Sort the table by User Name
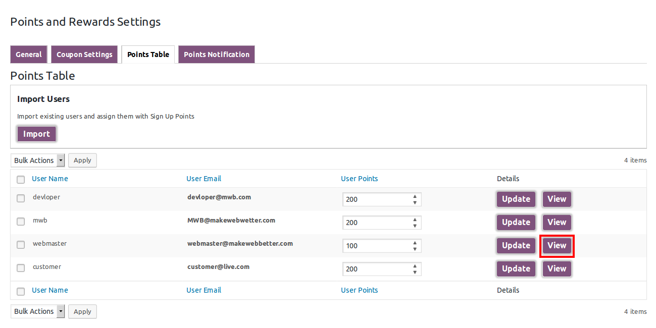Screen dimensions: 656x328 click(49, 178)
